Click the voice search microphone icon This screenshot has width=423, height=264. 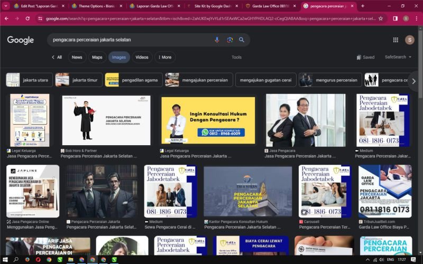tap(217, 40)
